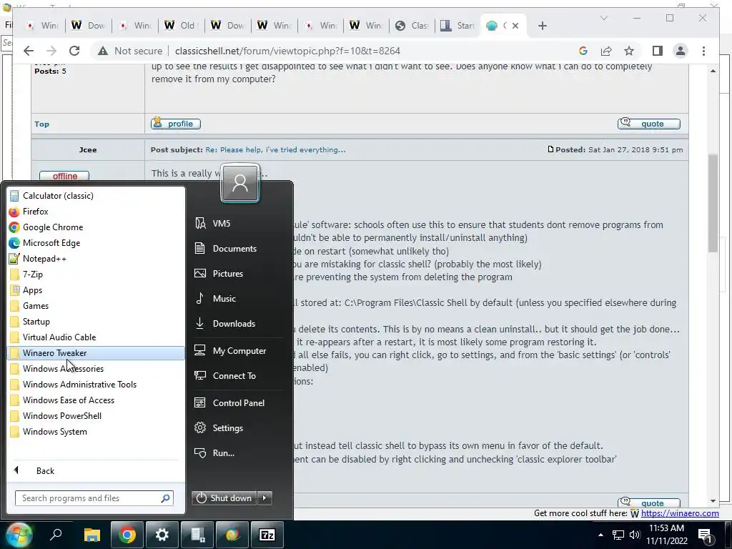732x549 pixels.
Task: Click the search magnifier in start menu
Action: (x=165, y=498)
